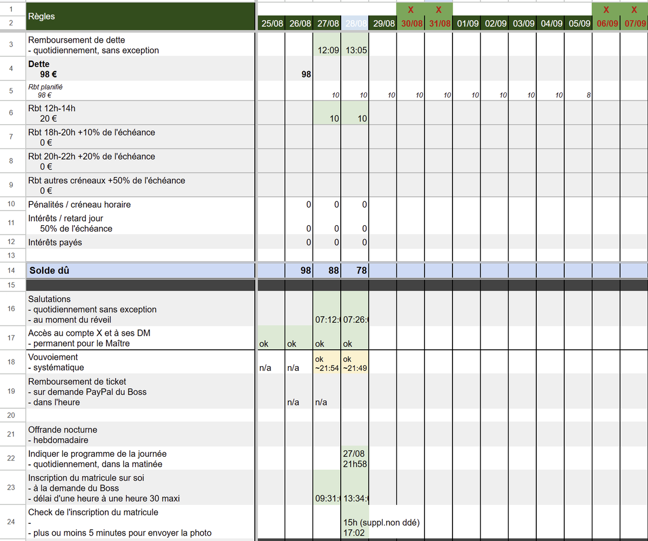This screenshot has width=648, height=541.
Task: Select the highlighted 28/08 date header
Action: (355, 24)
